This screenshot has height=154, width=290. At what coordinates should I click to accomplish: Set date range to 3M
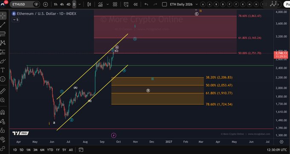pyautogui.click(x=35, y=150)
